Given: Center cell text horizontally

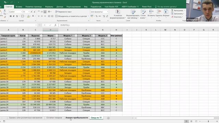Looking at the screenshot, I should [x=42, y=16].
